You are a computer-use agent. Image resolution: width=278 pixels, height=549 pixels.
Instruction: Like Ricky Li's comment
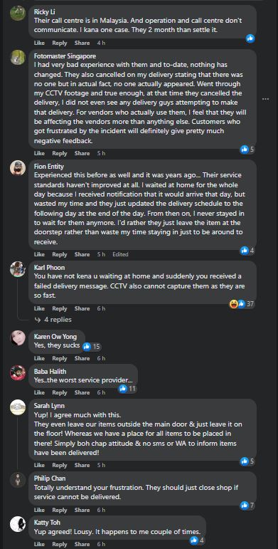39,43
